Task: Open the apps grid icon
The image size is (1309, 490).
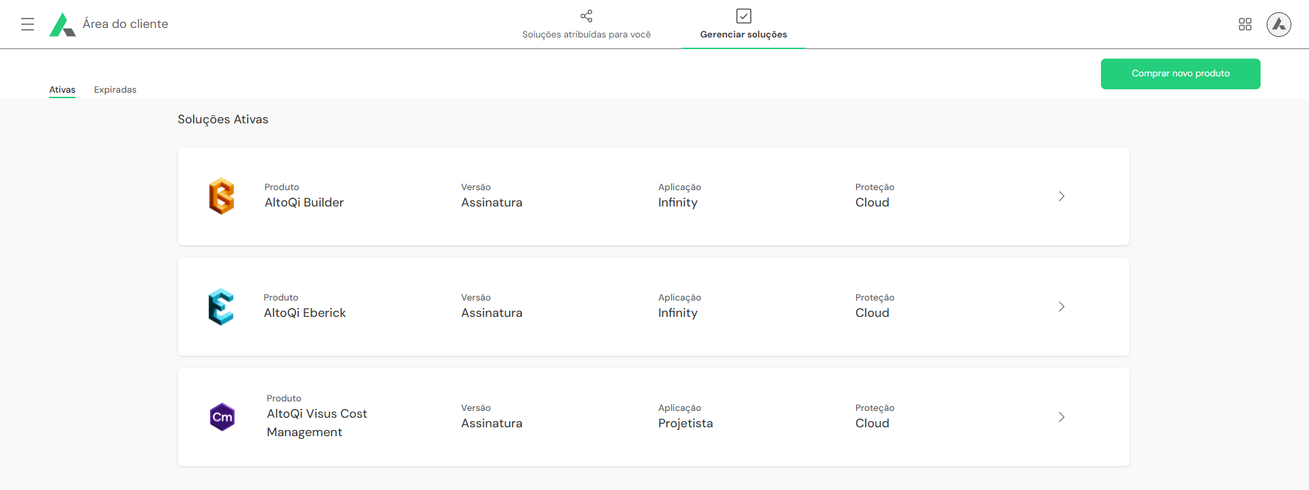Action: [x=1245, y=25]
